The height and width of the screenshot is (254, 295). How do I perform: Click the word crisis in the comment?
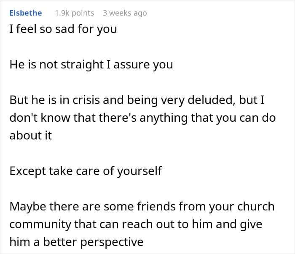[x=86, y=100]
